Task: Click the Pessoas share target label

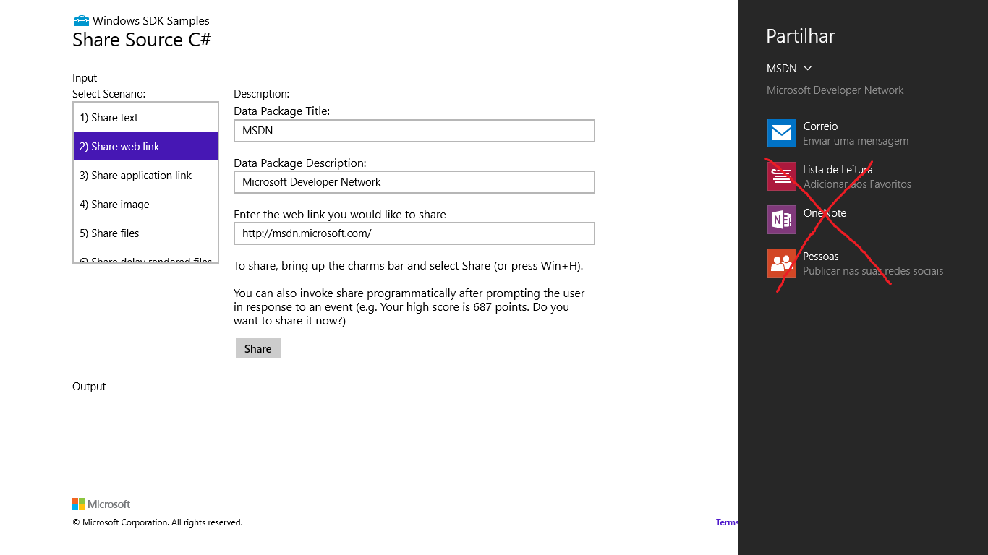Action: coord(821,257)
